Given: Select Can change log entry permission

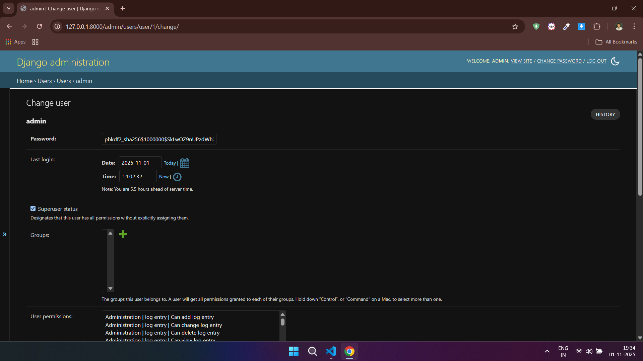Looking at the screenshot, I should pyautogui.click(x=164, y=325).
